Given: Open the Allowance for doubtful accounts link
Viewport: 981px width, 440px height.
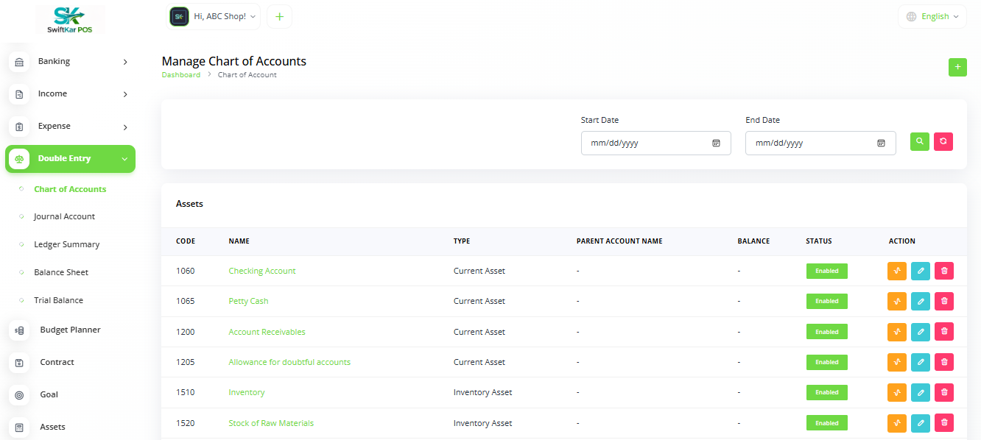Looking at the screenshot, I should [289, 362].
